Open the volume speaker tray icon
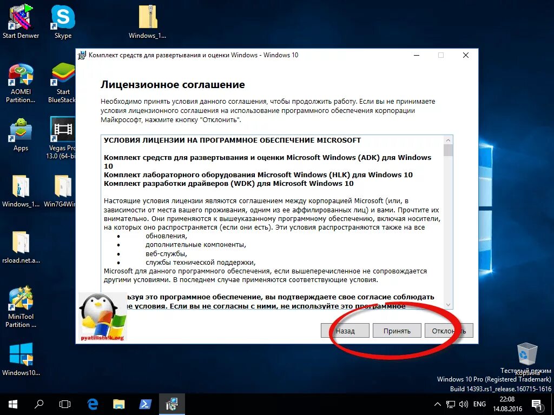The width and height of the screenshot is (554, 415). click(x=463, y=404)
